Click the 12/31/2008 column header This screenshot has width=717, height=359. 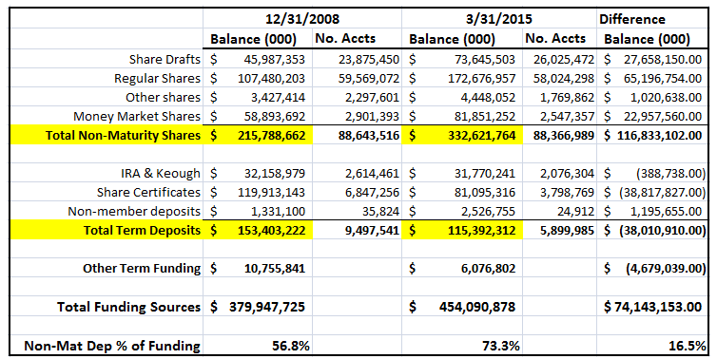click(302, 19)
